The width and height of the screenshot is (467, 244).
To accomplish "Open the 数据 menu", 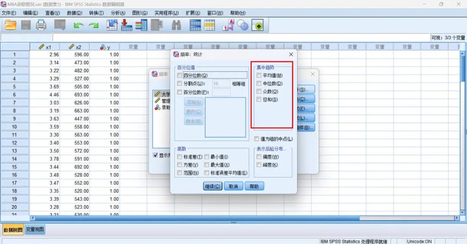I will (74, 13).
